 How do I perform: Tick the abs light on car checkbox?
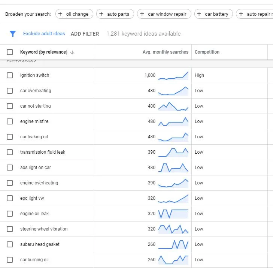(x=10, y=168)
